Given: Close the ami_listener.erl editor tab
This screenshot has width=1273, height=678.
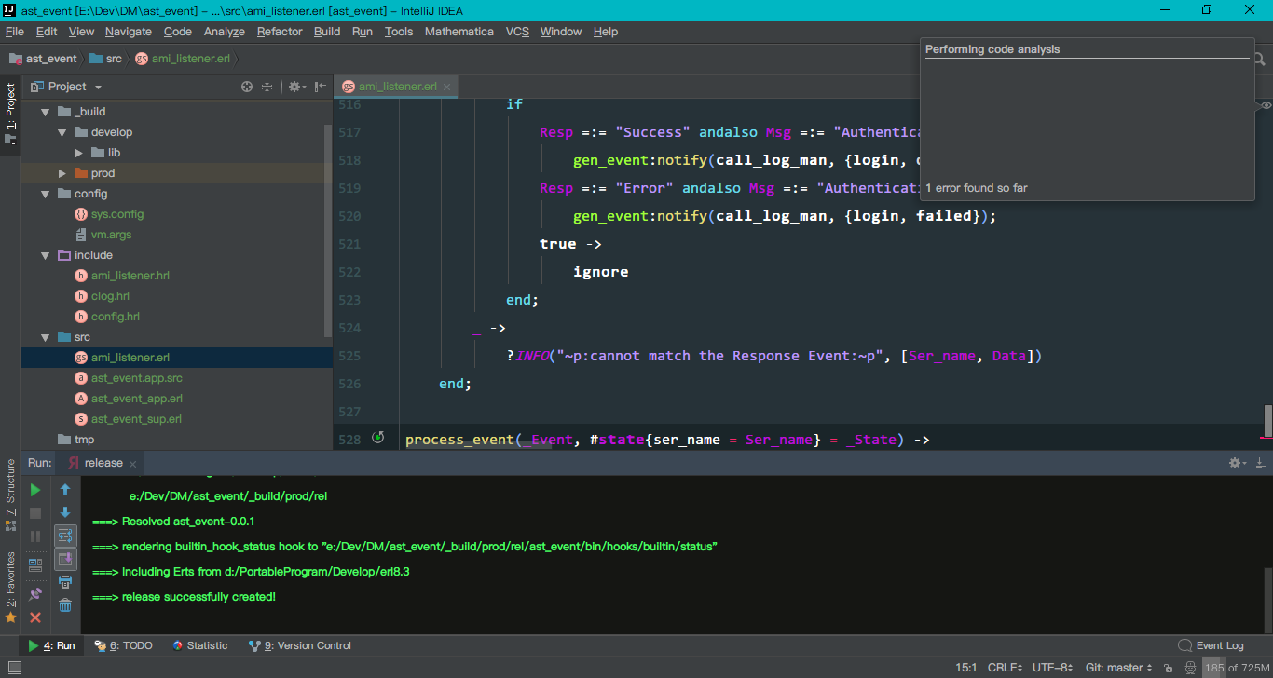Looking at the screenshot, I should [447, 87].
